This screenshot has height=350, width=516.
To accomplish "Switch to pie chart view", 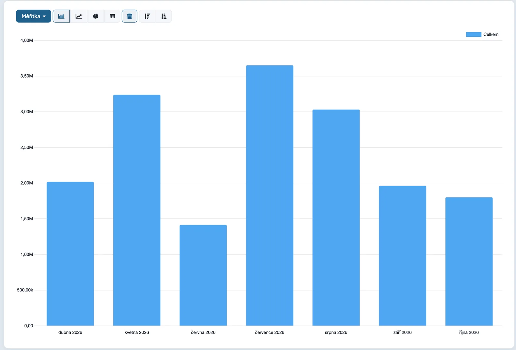I will 96,16.
